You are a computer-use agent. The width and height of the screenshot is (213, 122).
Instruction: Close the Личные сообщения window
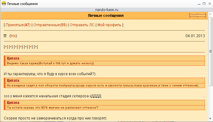pos(210,4)
